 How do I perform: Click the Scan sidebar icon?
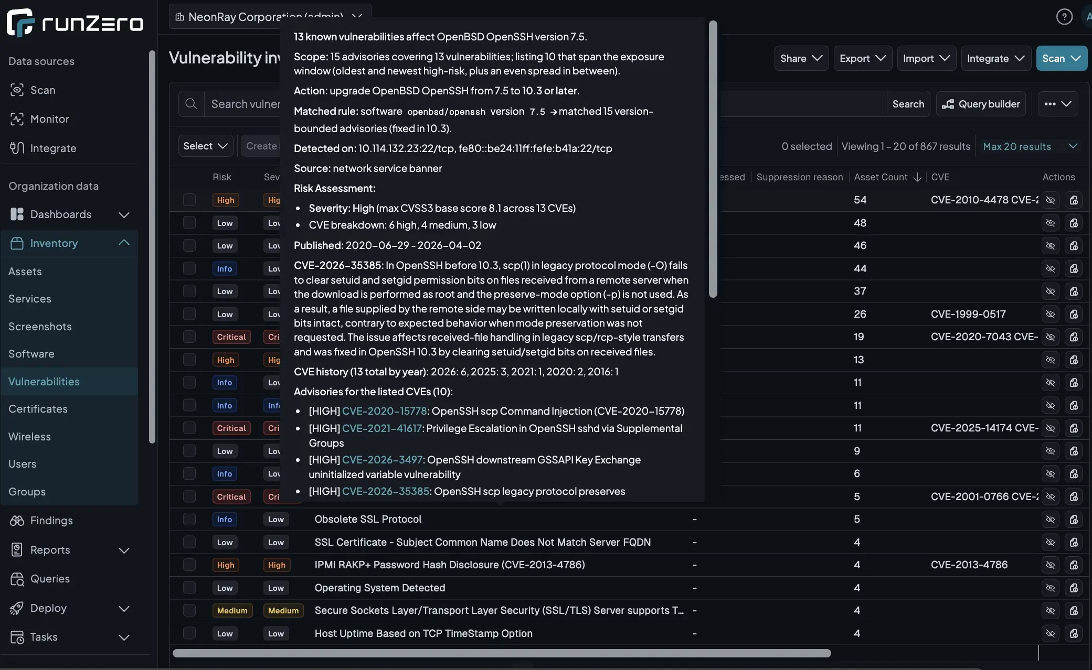(17, 90)
